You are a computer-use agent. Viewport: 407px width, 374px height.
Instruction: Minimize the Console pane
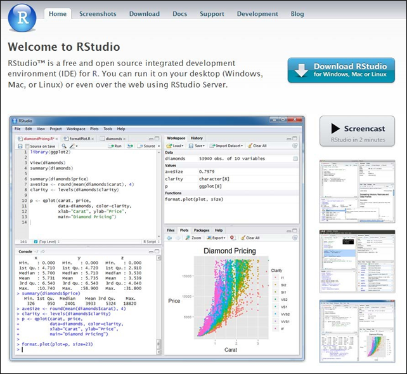coord(151,252)
